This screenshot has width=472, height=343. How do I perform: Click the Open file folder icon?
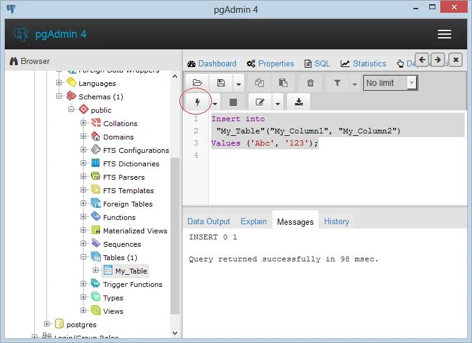click(x=197, y=83)
